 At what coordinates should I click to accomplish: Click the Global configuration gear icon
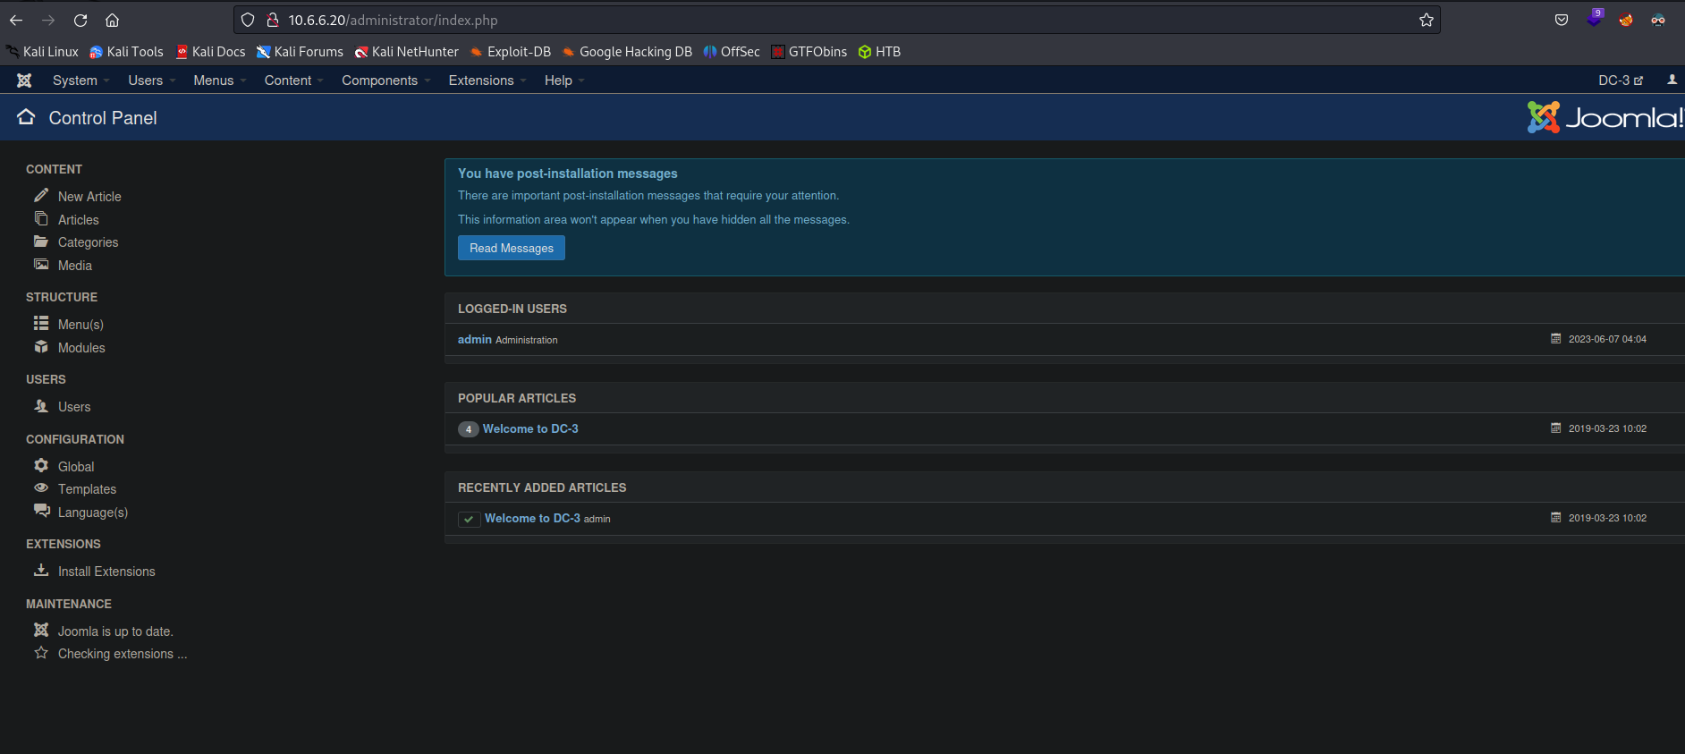coord(41,465)
